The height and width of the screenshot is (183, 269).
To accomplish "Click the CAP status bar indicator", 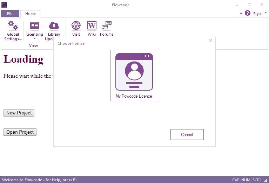I will coord(236,180).
